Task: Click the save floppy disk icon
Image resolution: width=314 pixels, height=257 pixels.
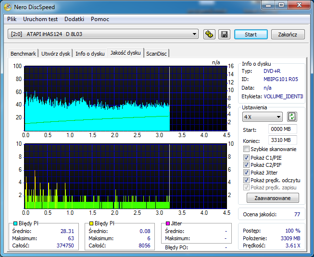Action: [224, 35]
